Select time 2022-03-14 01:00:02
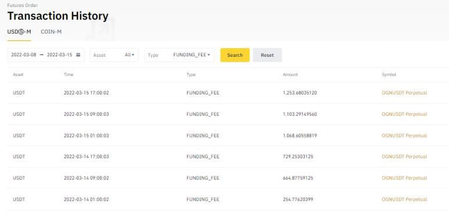 pyautogui.click(x=86, y=199)
